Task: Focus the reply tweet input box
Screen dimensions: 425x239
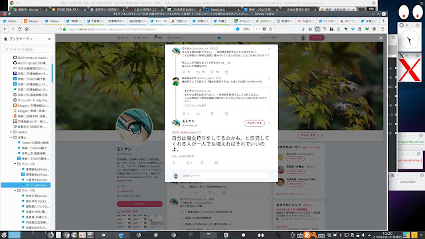Action: click(226, 176)
